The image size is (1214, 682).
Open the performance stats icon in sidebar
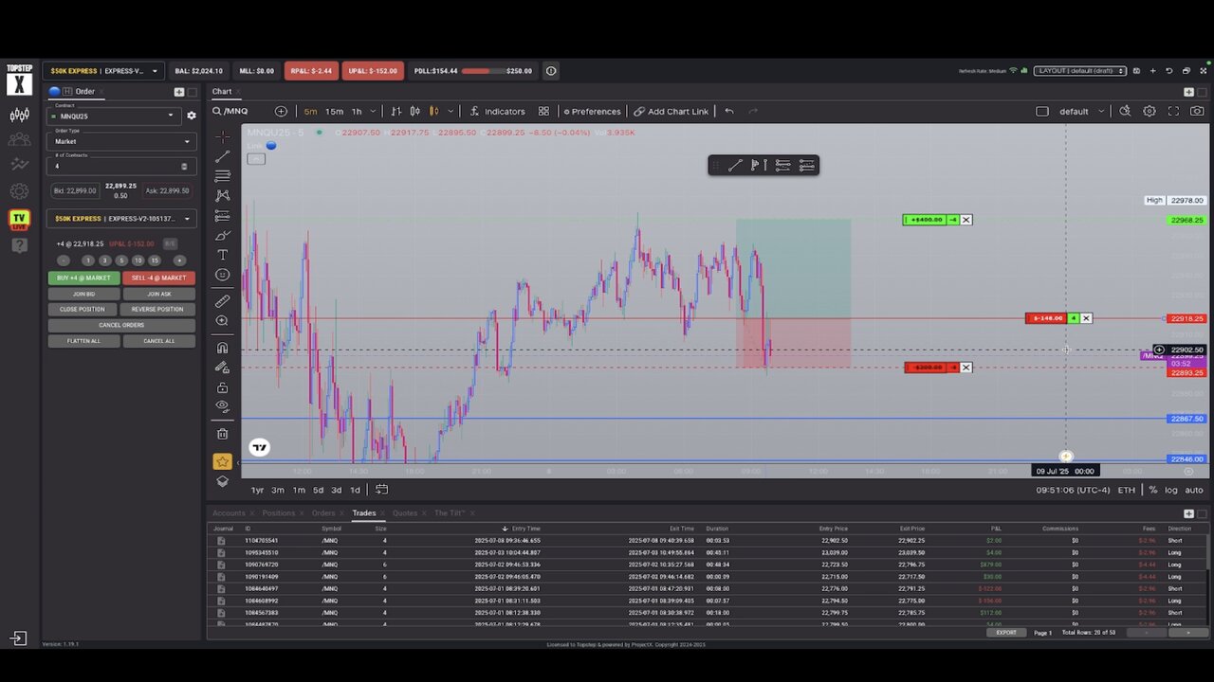19,165
